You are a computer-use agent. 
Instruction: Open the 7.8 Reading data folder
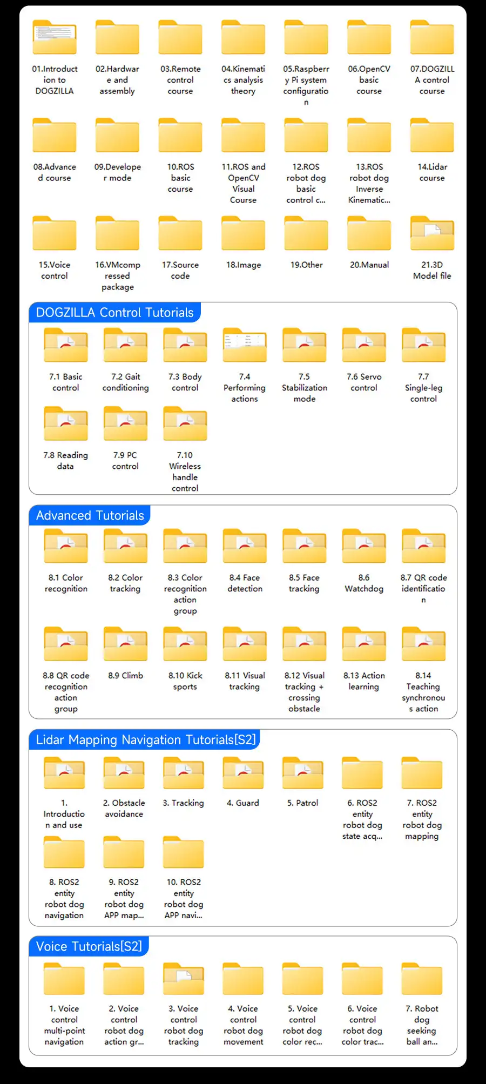[x=66, y=423]
